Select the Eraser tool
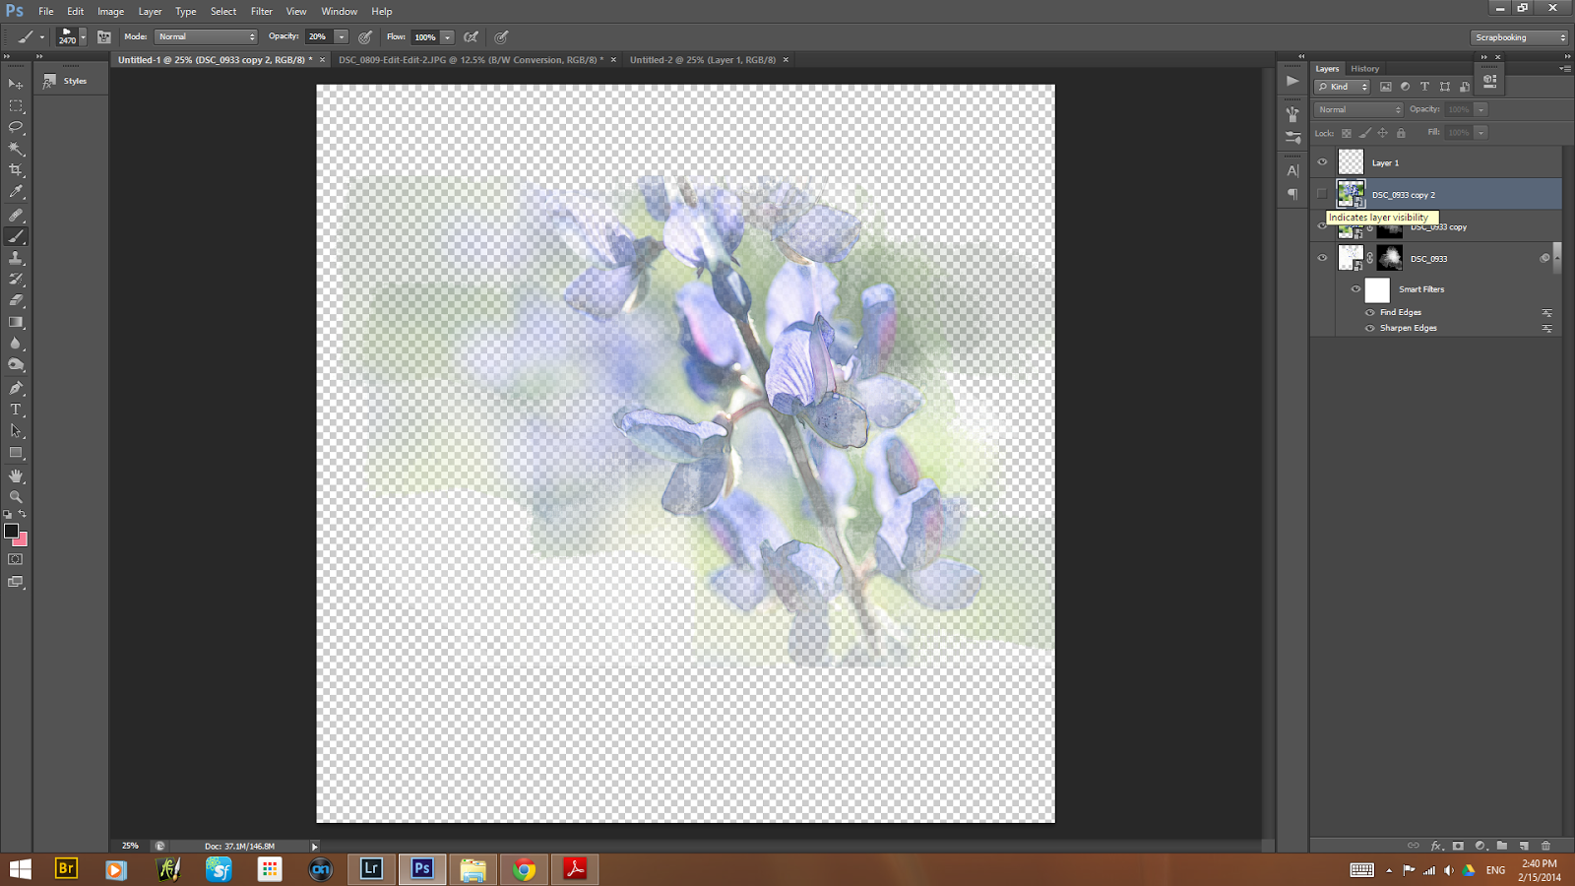This screenshot has height=886, width=1575. point(16,301)
